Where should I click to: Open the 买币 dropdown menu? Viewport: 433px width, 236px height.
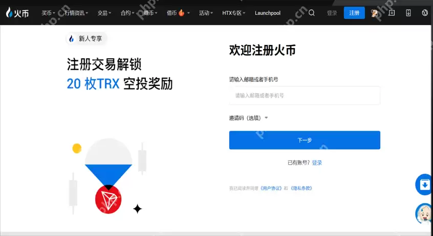48,13
